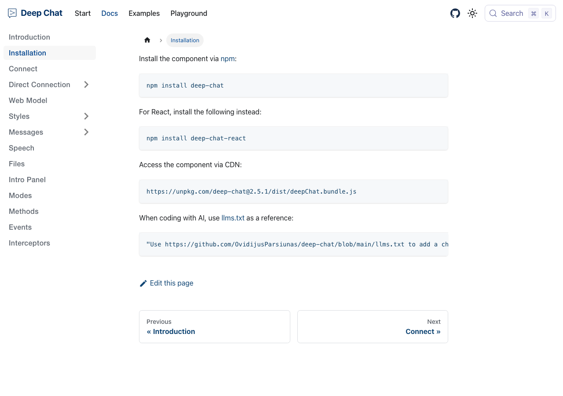This screenshot has width=563, height=396.
Task: Open the Playground nav item
Action: [x=189, y=13]
